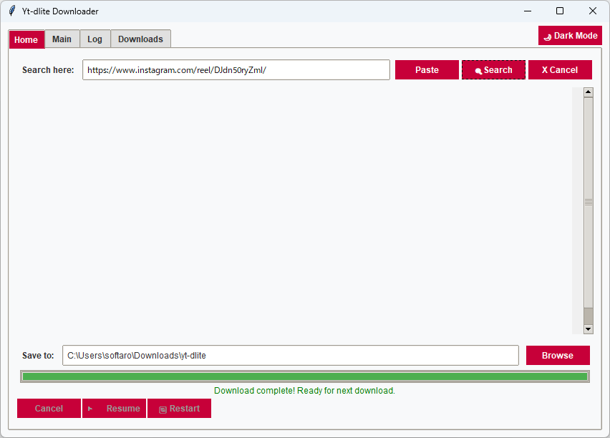The width and height of the screenshot is (610, 438).
Task: Paste the clipboard URL with Paste button
Action: click(427, 70)
